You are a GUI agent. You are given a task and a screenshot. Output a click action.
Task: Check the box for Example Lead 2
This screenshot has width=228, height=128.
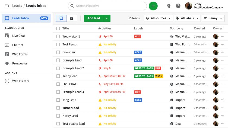coord(58,68)
